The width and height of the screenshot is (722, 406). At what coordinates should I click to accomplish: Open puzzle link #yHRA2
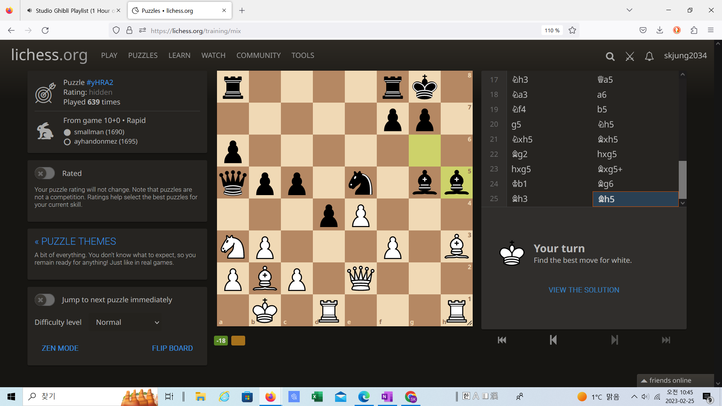click(x=100, y=82)
